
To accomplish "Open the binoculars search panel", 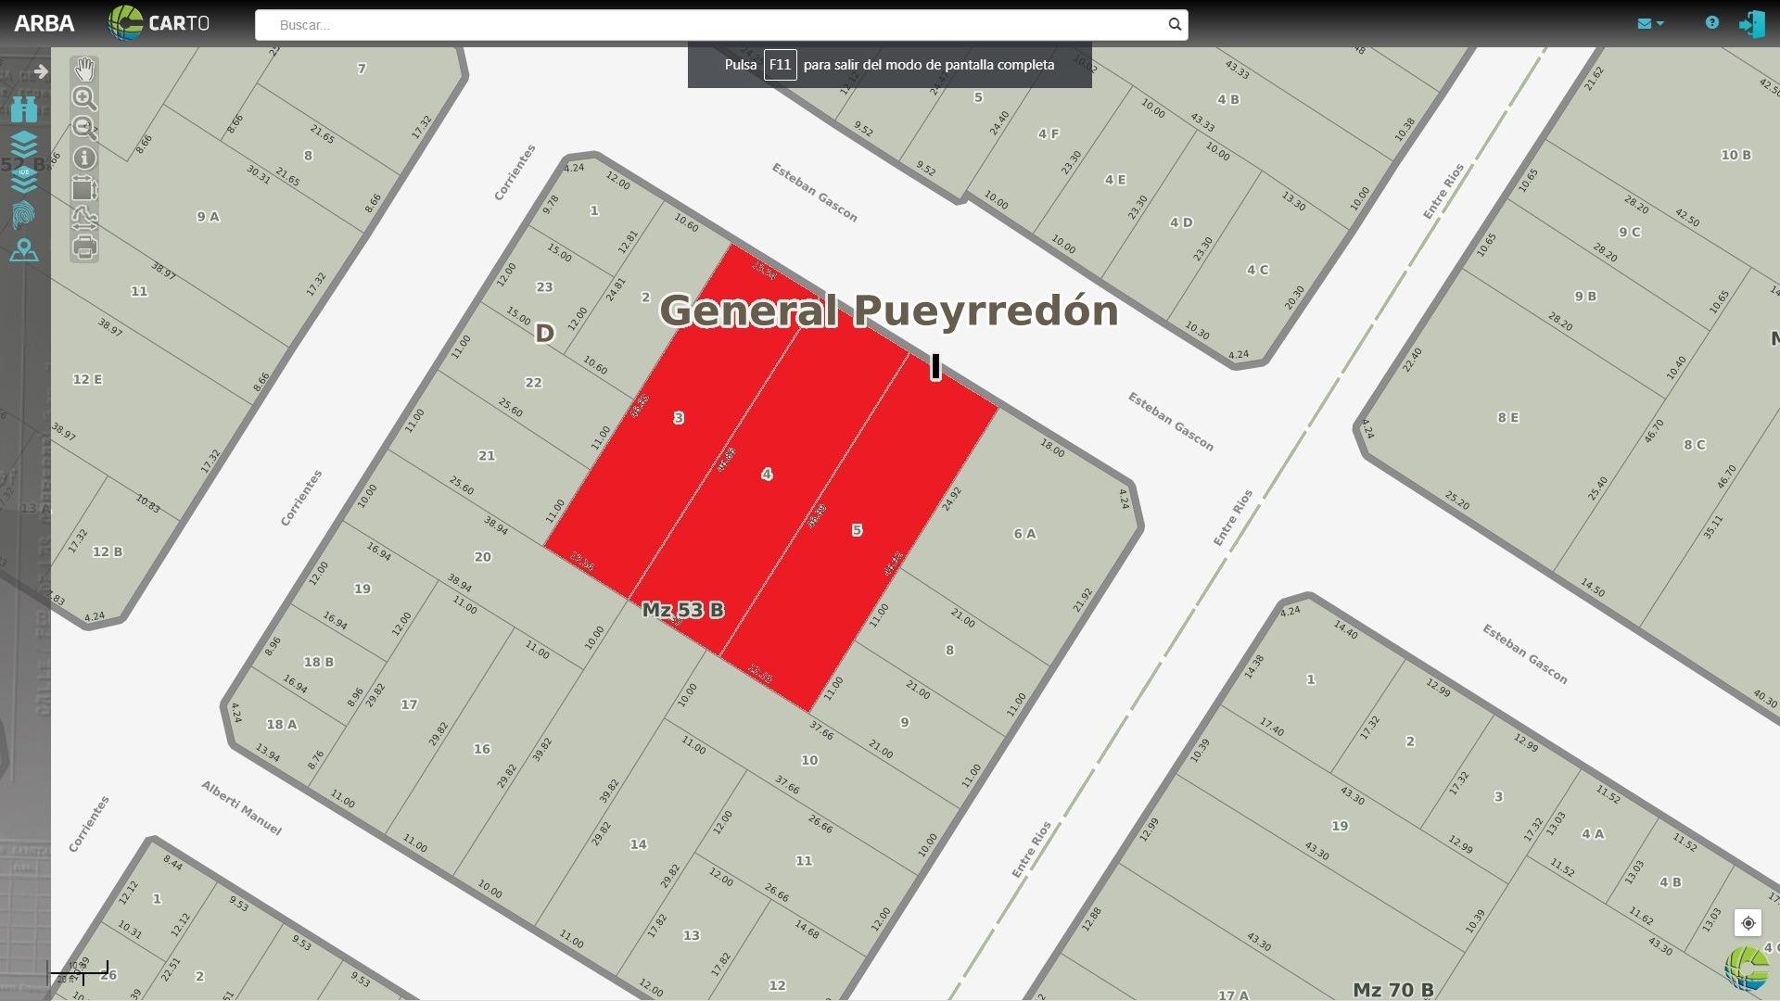I will click(24, 108).
